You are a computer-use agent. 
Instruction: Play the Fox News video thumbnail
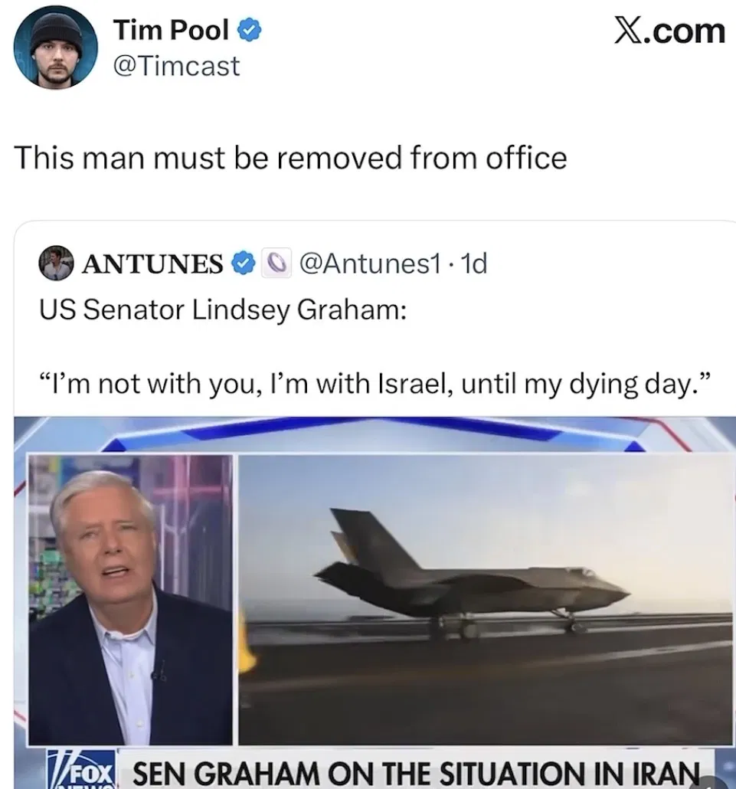coord(375,603)
